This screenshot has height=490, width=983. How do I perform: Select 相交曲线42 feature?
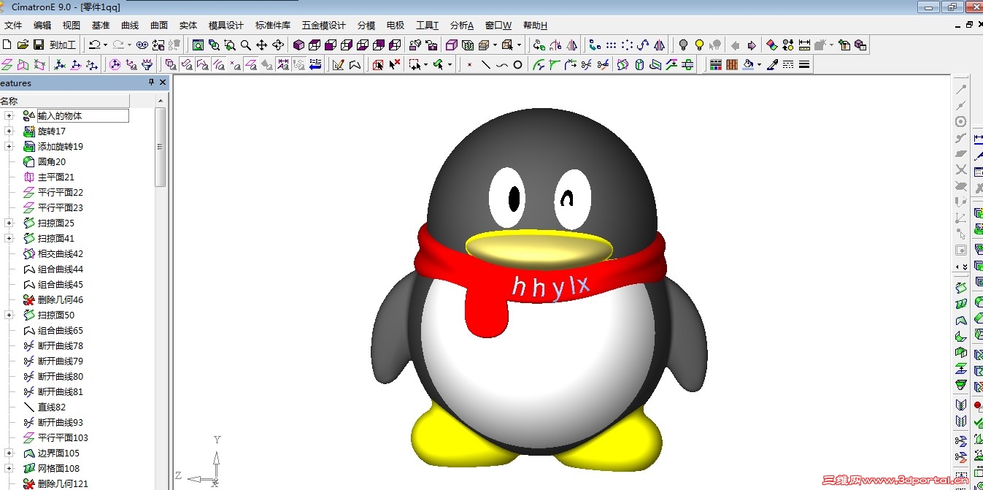coord(61,253)
